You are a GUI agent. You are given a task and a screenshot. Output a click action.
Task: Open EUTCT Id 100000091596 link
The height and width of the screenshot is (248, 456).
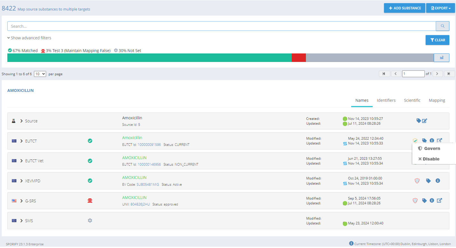tap(149, 144)
